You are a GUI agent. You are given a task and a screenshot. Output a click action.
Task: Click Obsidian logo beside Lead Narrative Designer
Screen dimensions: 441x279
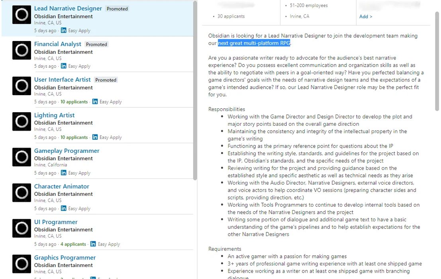click(x=22, y=15)
